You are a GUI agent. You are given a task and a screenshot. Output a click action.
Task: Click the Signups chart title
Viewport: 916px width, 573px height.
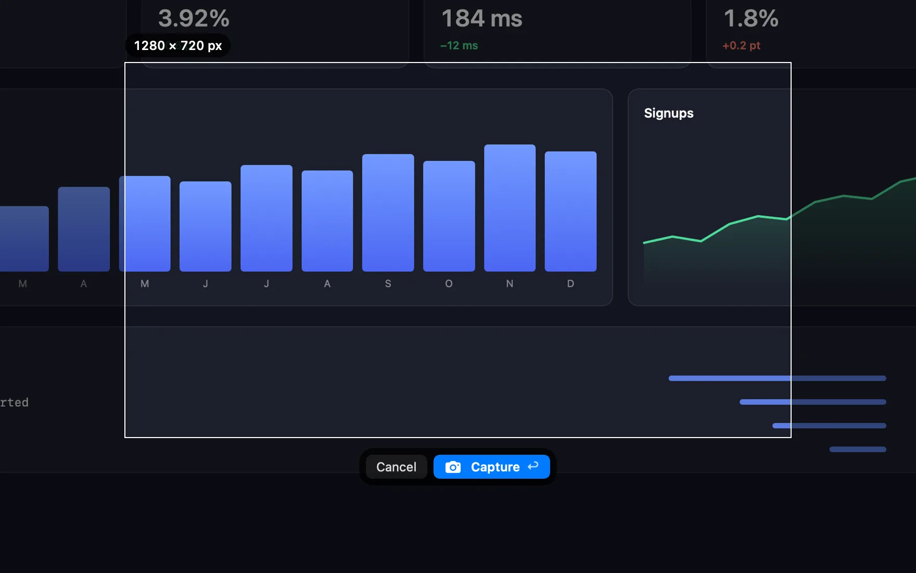point(669,113)
